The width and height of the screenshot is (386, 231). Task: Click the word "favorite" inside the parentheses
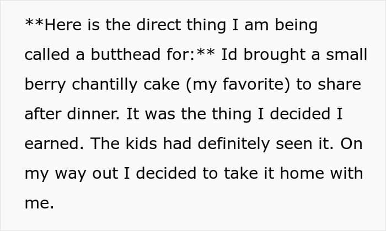(253, 84)
